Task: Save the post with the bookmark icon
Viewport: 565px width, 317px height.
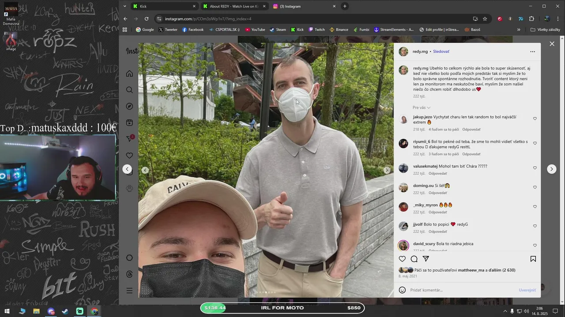Action: tap(533, 259)
